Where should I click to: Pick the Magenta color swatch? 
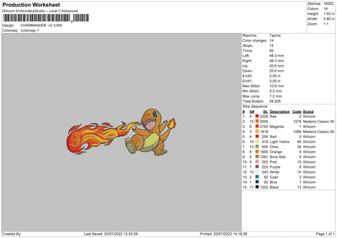(257, 126)
